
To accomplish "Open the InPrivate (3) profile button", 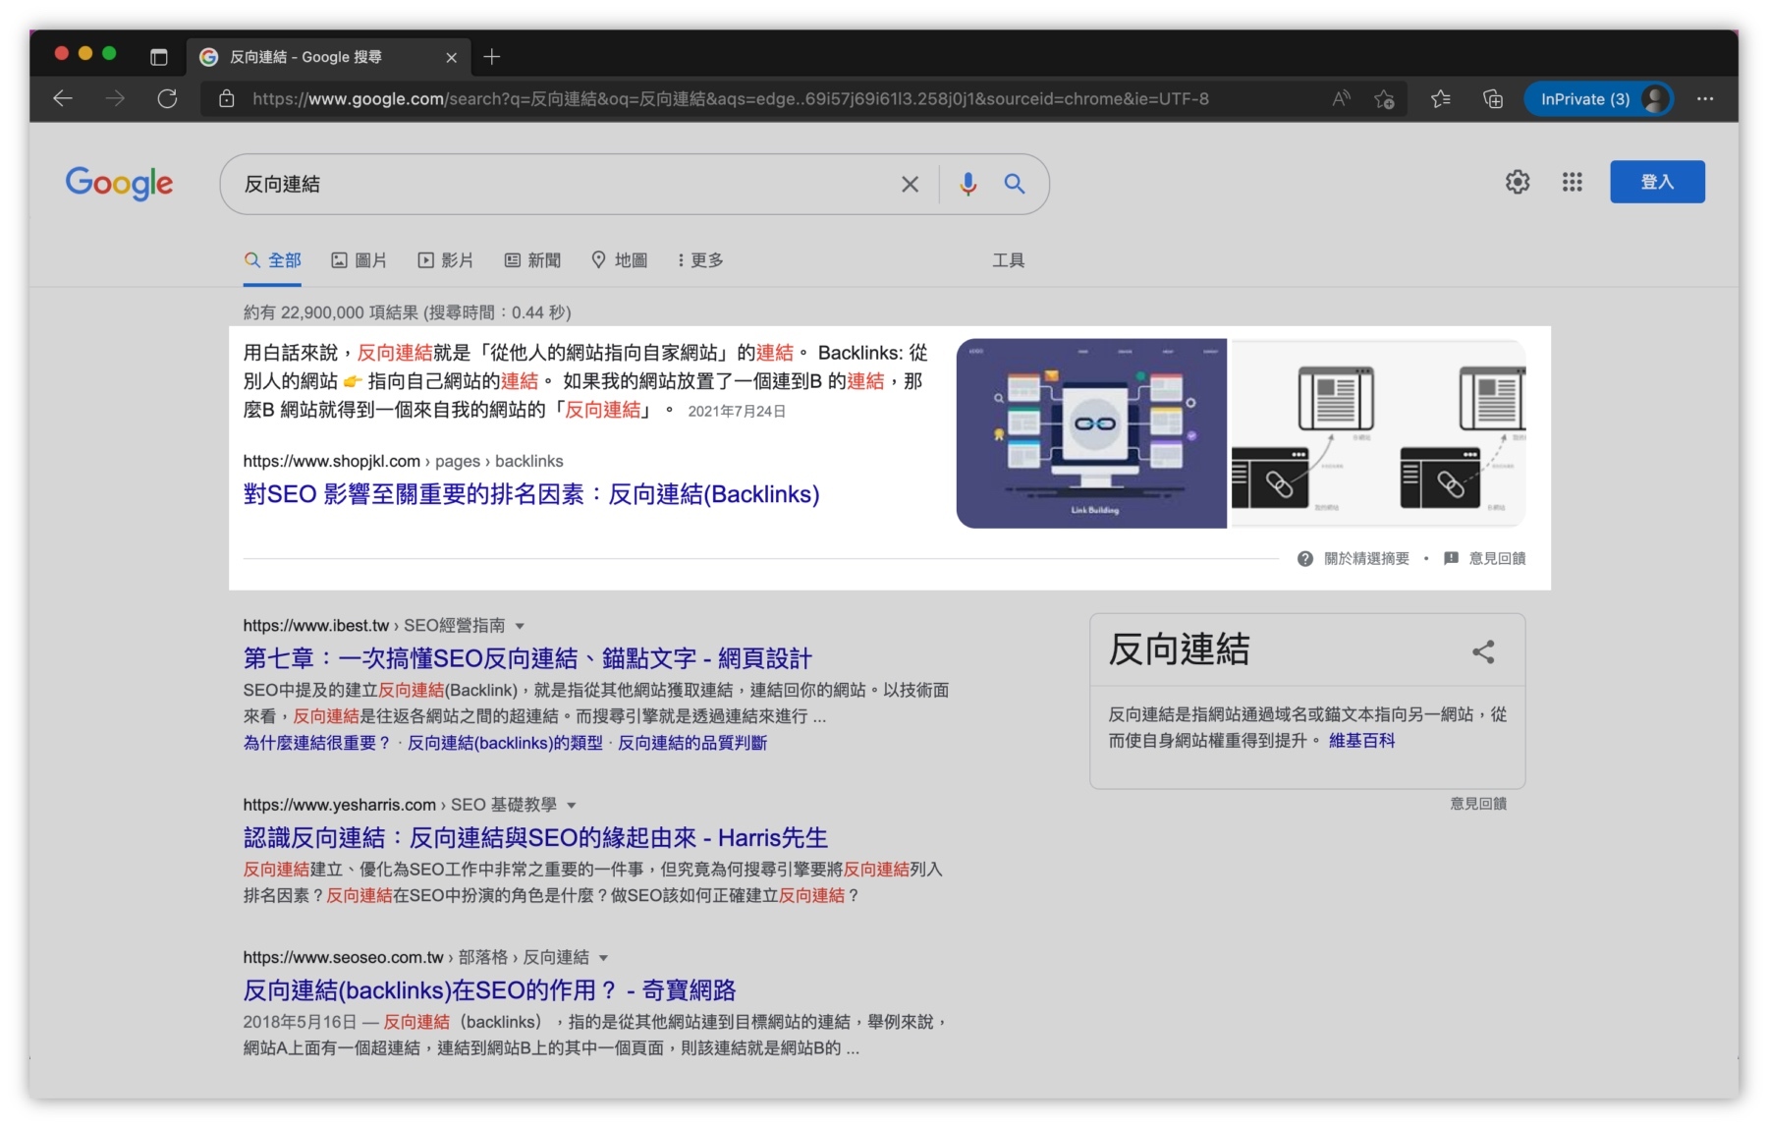I will coord(1599,98).
